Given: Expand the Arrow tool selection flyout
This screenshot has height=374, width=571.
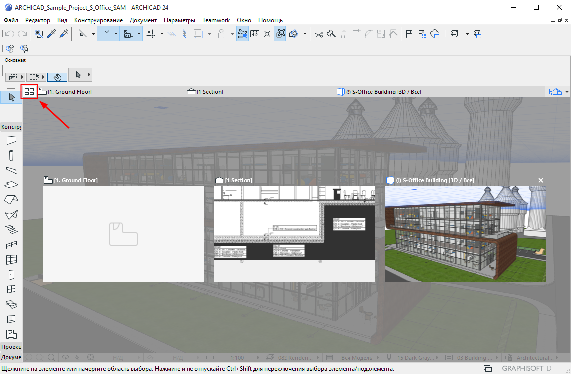Looking at the screenshot, I should point(89,75).
